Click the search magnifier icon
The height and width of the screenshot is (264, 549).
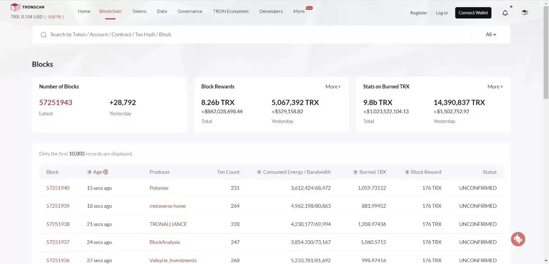point(44,34)
